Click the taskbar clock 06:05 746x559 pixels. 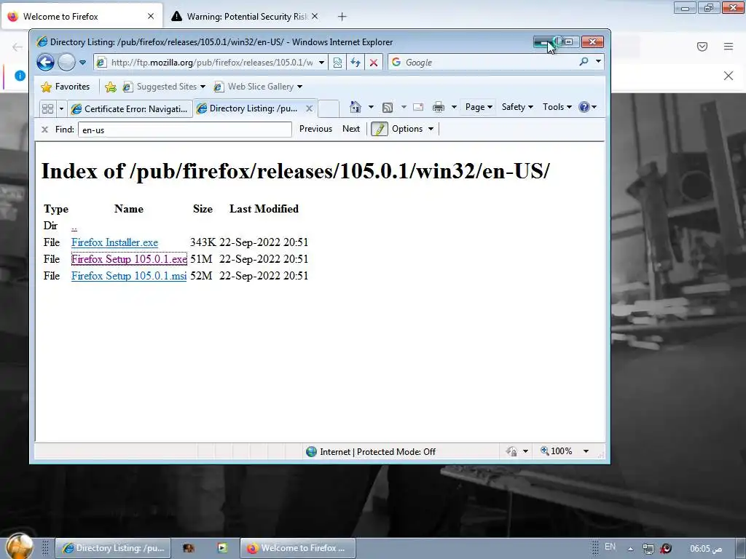coord(706,549)
